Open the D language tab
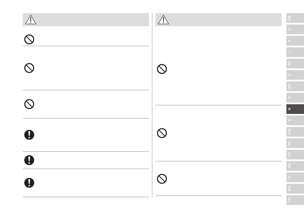 [295, 29]
